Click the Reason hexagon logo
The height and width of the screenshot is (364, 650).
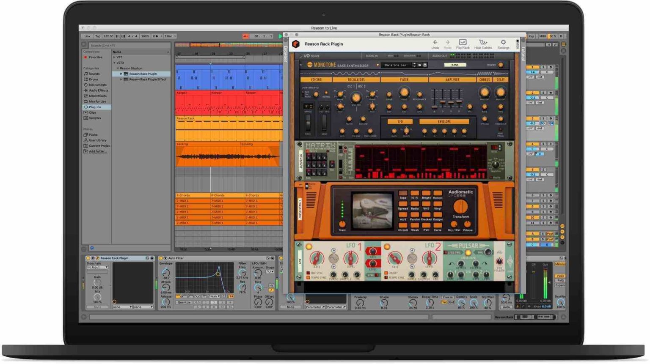(296, 44)
